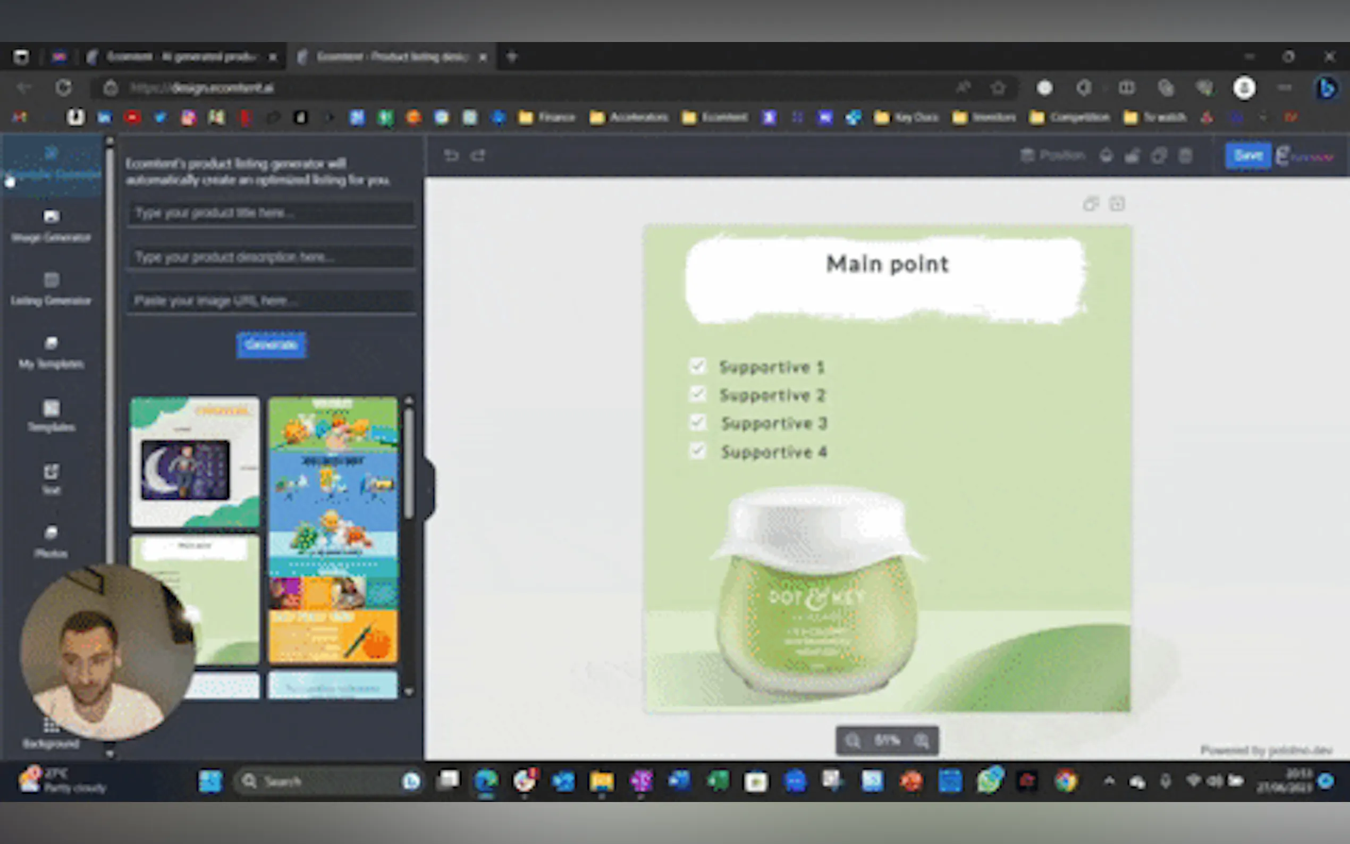1350x844 pixels.
Task: Open the Listing Generator sidebar panel
Action: pyautogui.click(x=51, y=288)
